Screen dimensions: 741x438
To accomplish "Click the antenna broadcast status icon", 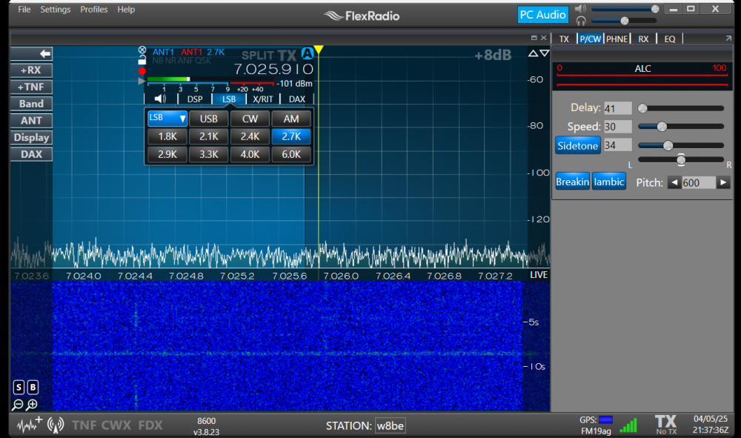I will [x=56, y=425].
